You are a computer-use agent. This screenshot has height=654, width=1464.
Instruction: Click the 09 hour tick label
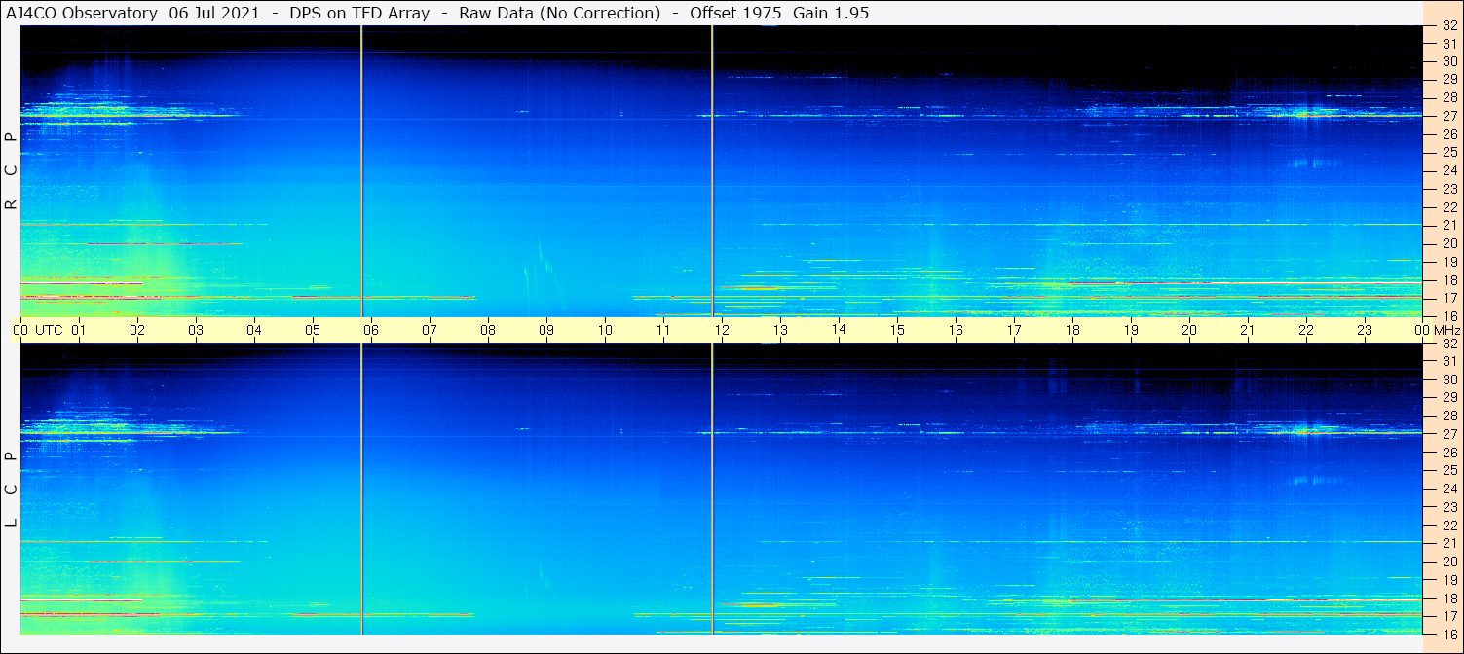(x=546, y=330)
